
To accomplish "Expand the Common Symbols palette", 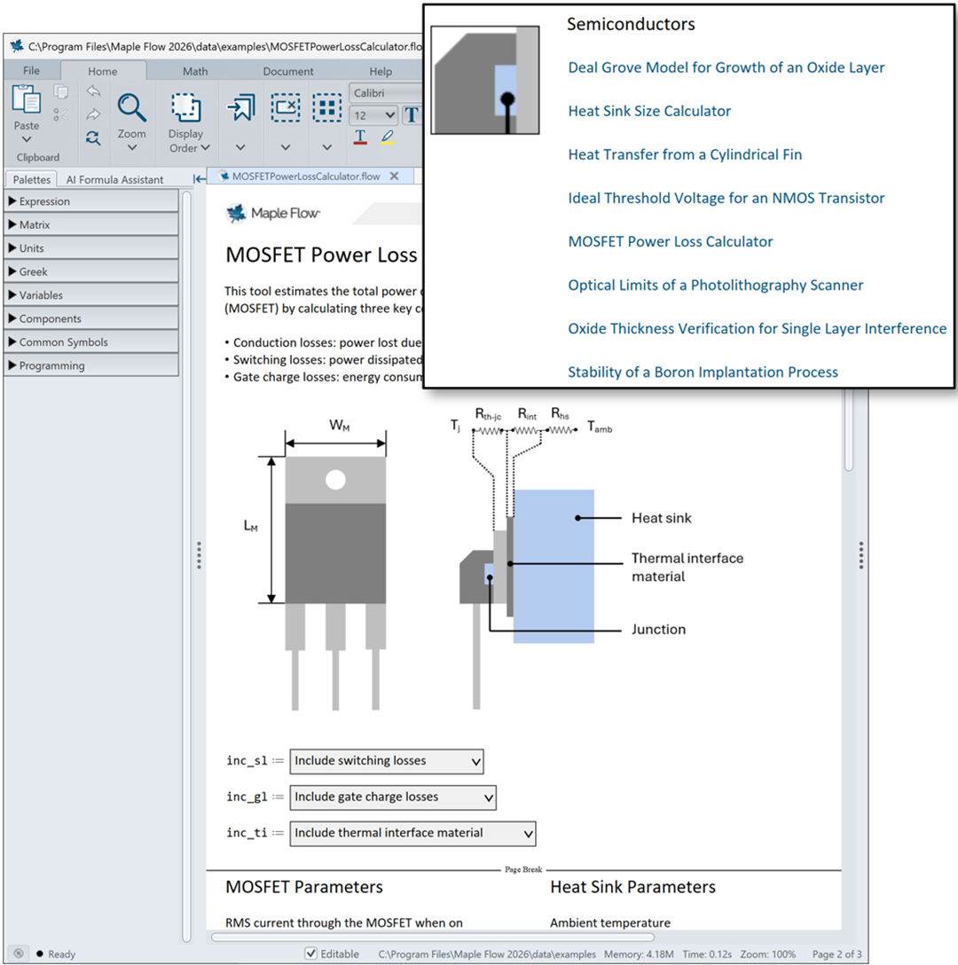I will pyautogui.click(x=91, y=341).
